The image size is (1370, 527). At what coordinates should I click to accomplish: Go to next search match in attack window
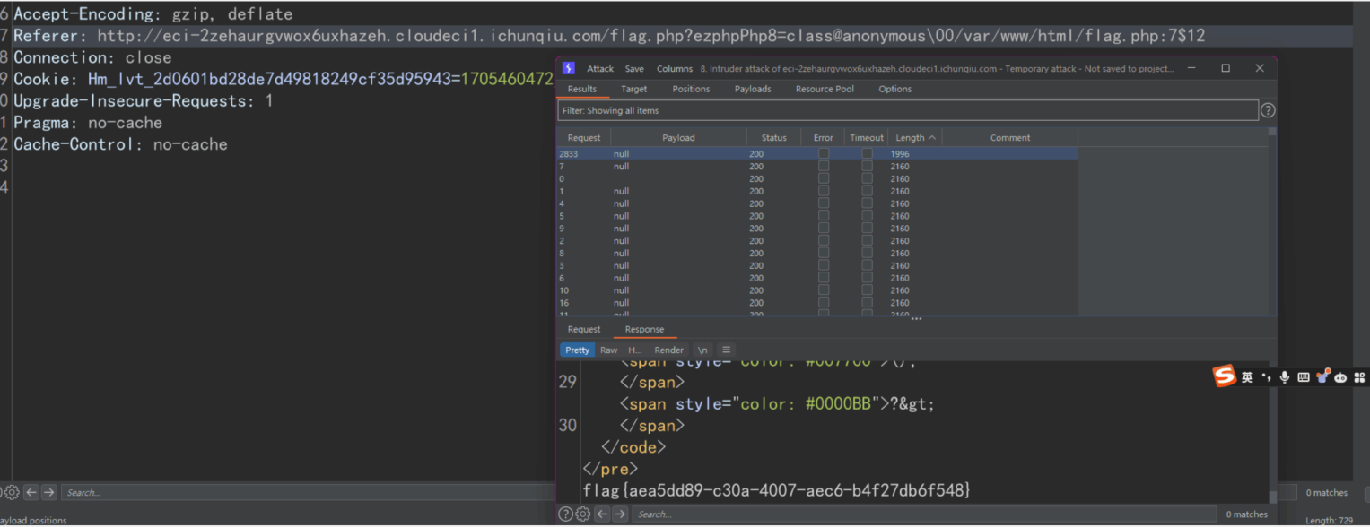(x=619, y=514)
